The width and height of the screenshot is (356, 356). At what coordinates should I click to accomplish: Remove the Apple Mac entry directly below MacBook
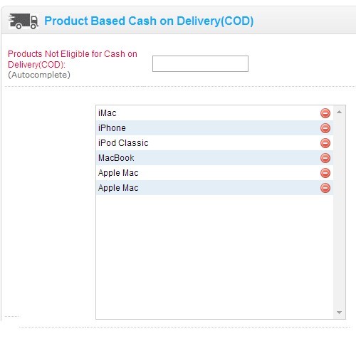point(325,173)
